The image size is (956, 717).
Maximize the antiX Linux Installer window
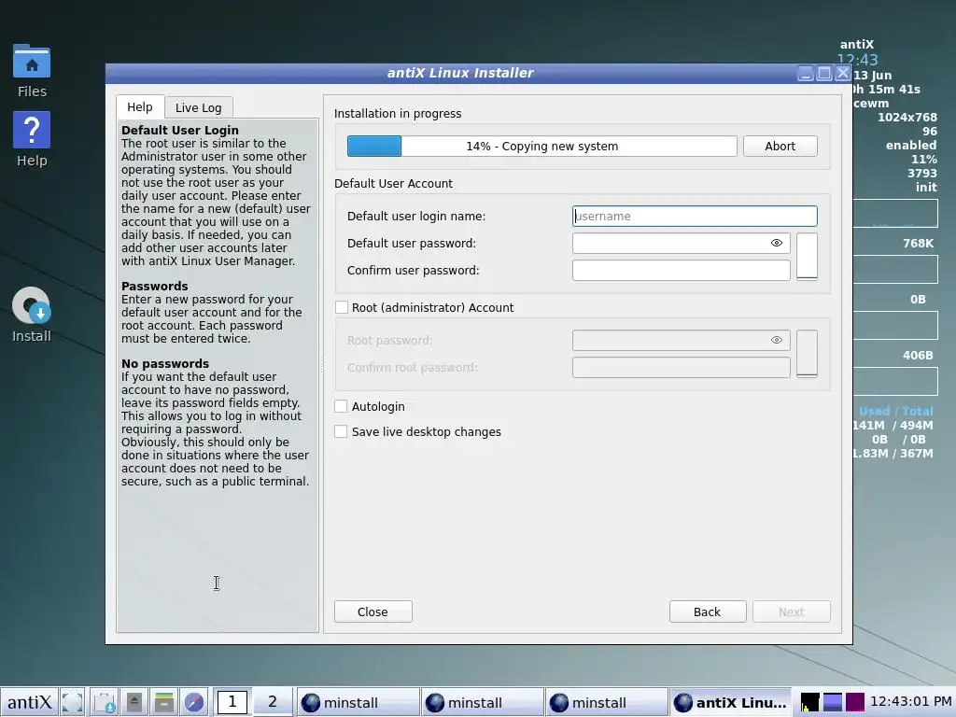click(824, 74)
